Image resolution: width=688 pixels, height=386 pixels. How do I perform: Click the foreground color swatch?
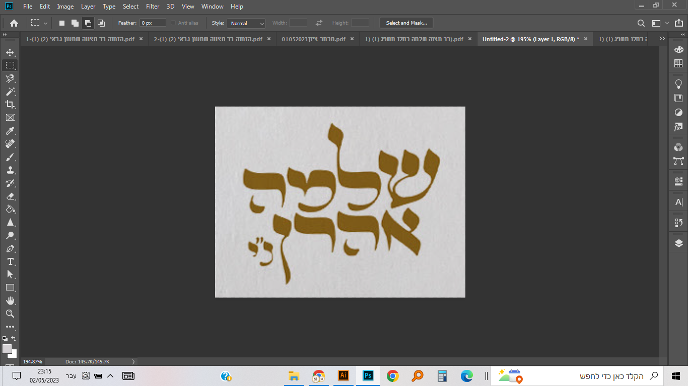pos(7,349)
